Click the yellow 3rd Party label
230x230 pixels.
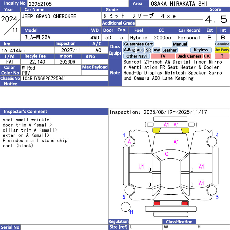point(222,50)
